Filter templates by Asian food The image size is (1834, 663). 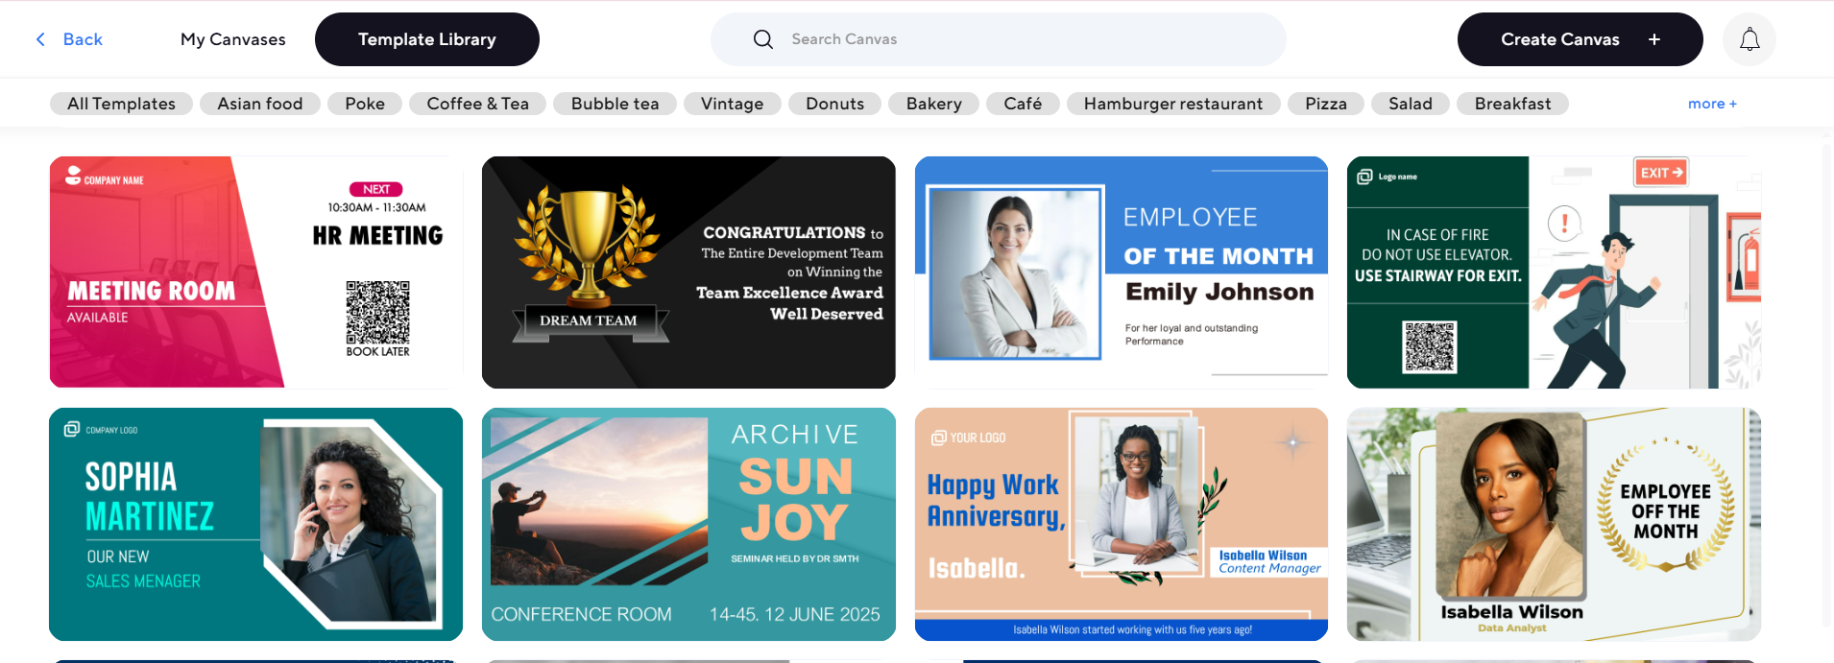259,104
